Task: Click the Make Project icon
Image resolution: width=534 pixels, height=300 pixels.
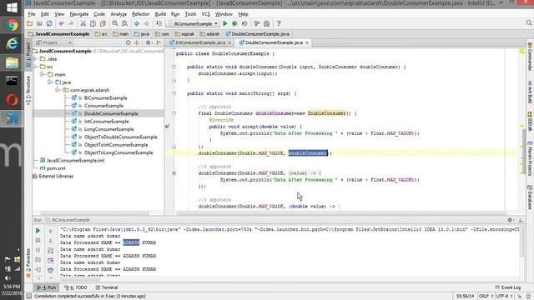Action: pyautogui.click(x=159, y=23)
